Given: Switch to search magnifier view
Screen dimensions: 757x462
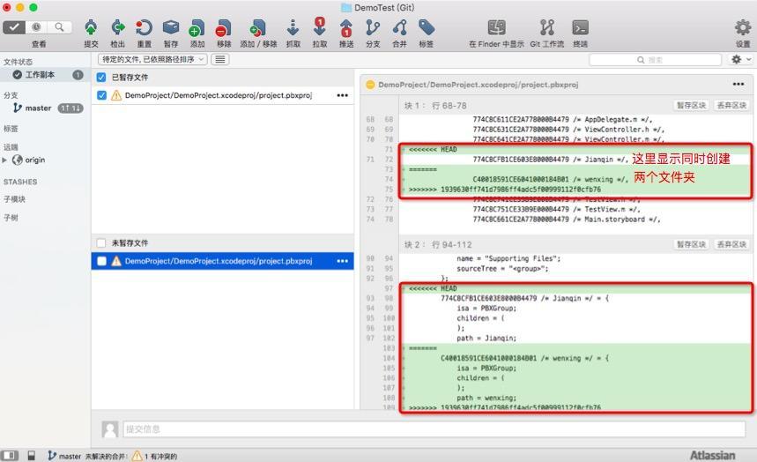Looking at the screenshot, I should coord(59,27).
